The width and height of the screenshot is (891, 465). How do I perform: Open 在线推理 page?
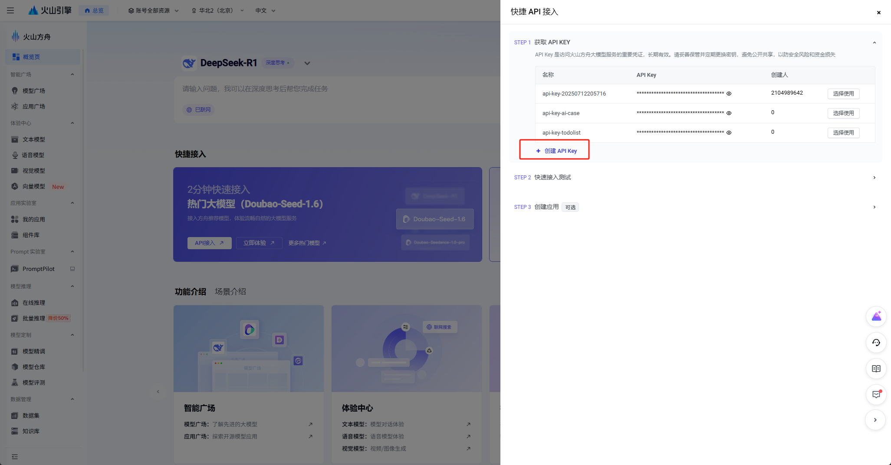34,303
